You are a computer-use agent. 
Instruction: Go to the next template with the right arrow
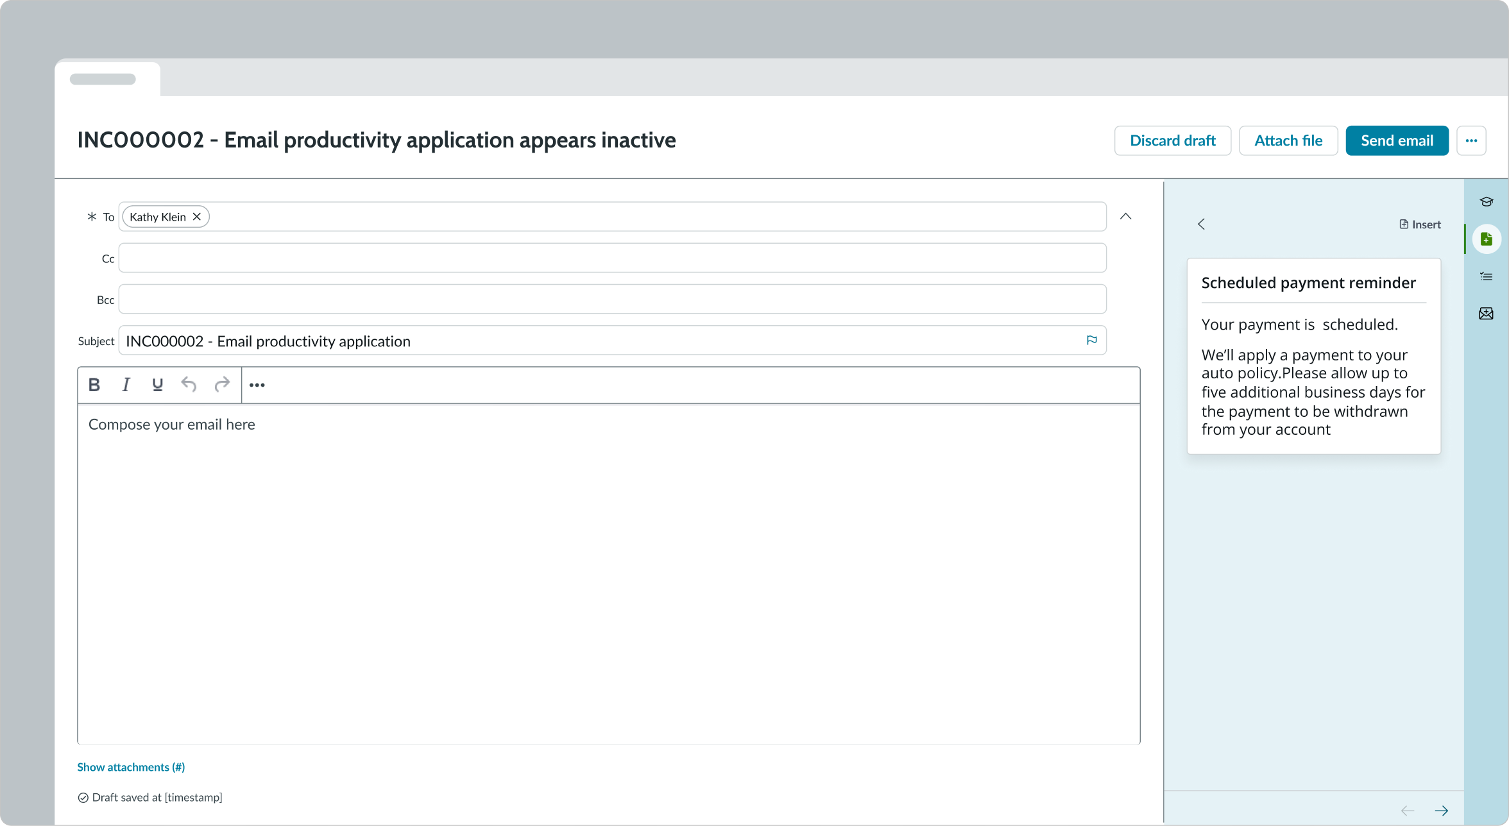point(1441,811)
